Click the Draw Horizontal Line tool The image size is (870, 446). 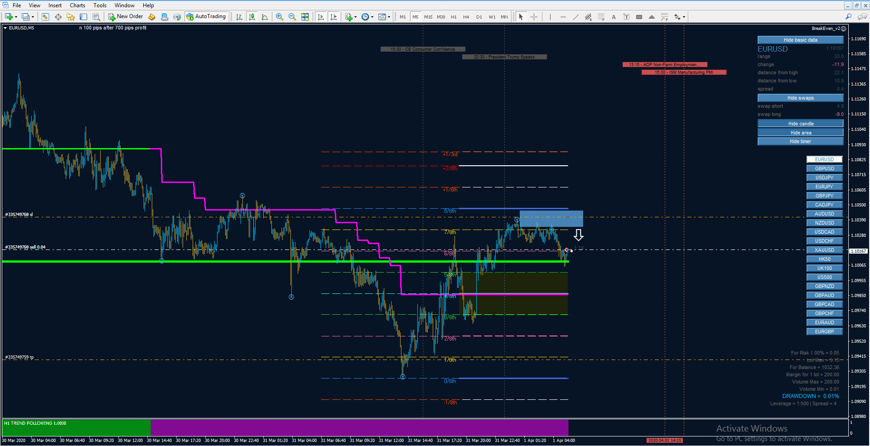[x=563, y=17]
